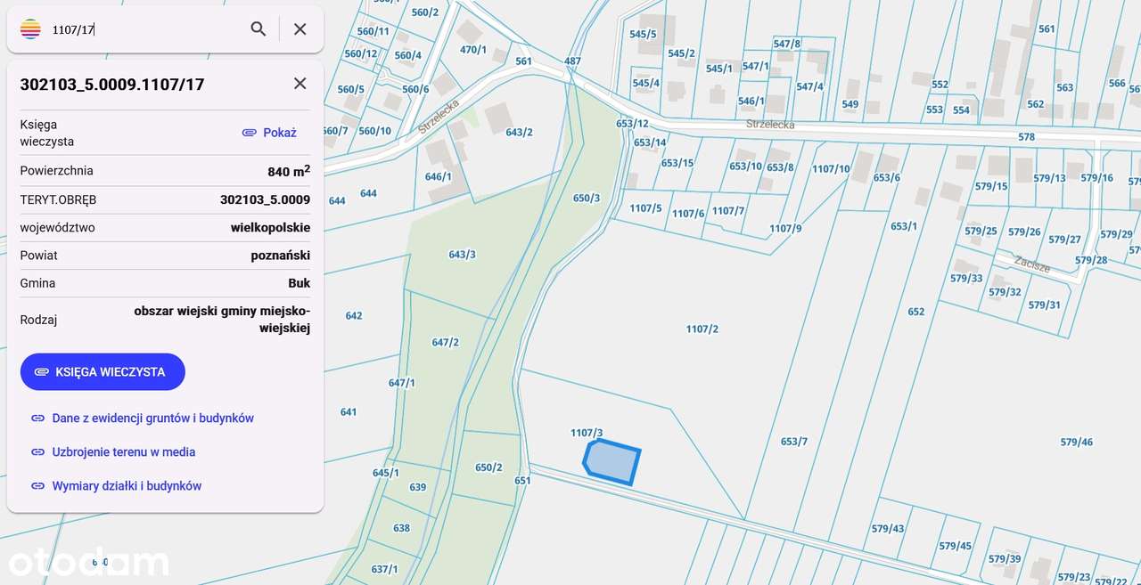The image size is (1141, 585).
Task: Click parcel label 653/12 on map
Action: [x=632, y=124]
